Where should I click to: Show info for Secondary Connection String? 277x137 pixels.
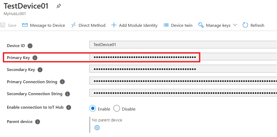[67, 94]
